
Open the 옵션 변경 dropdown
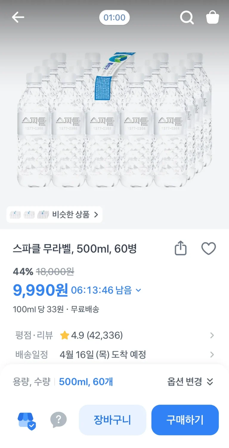pyautogui.click(x=190, y=381)
